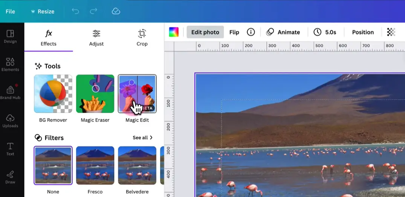Apply the Fresco filter
Viewport: 405px width, 197px height.
[95, 165]
